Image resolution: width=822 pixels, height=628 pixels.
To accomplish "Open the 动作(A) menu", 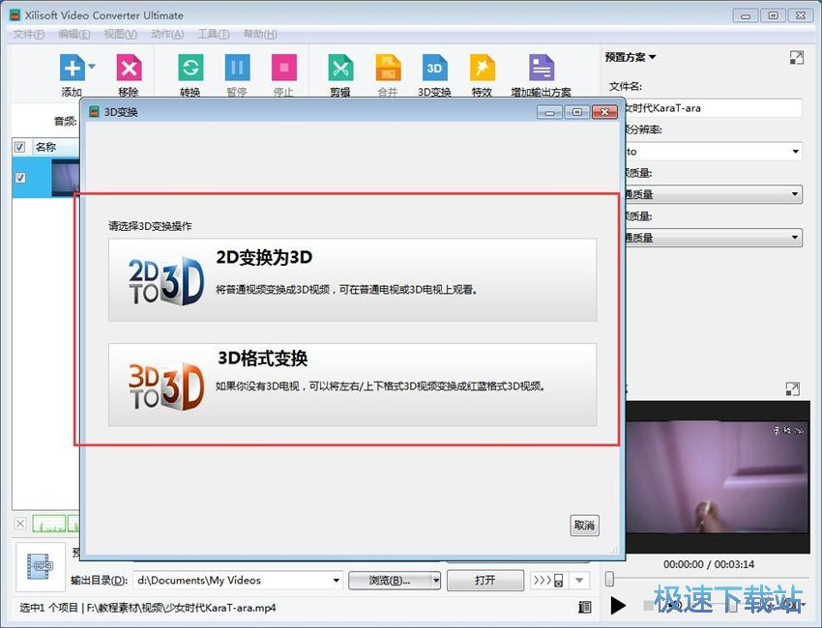I will click(167, 34).
